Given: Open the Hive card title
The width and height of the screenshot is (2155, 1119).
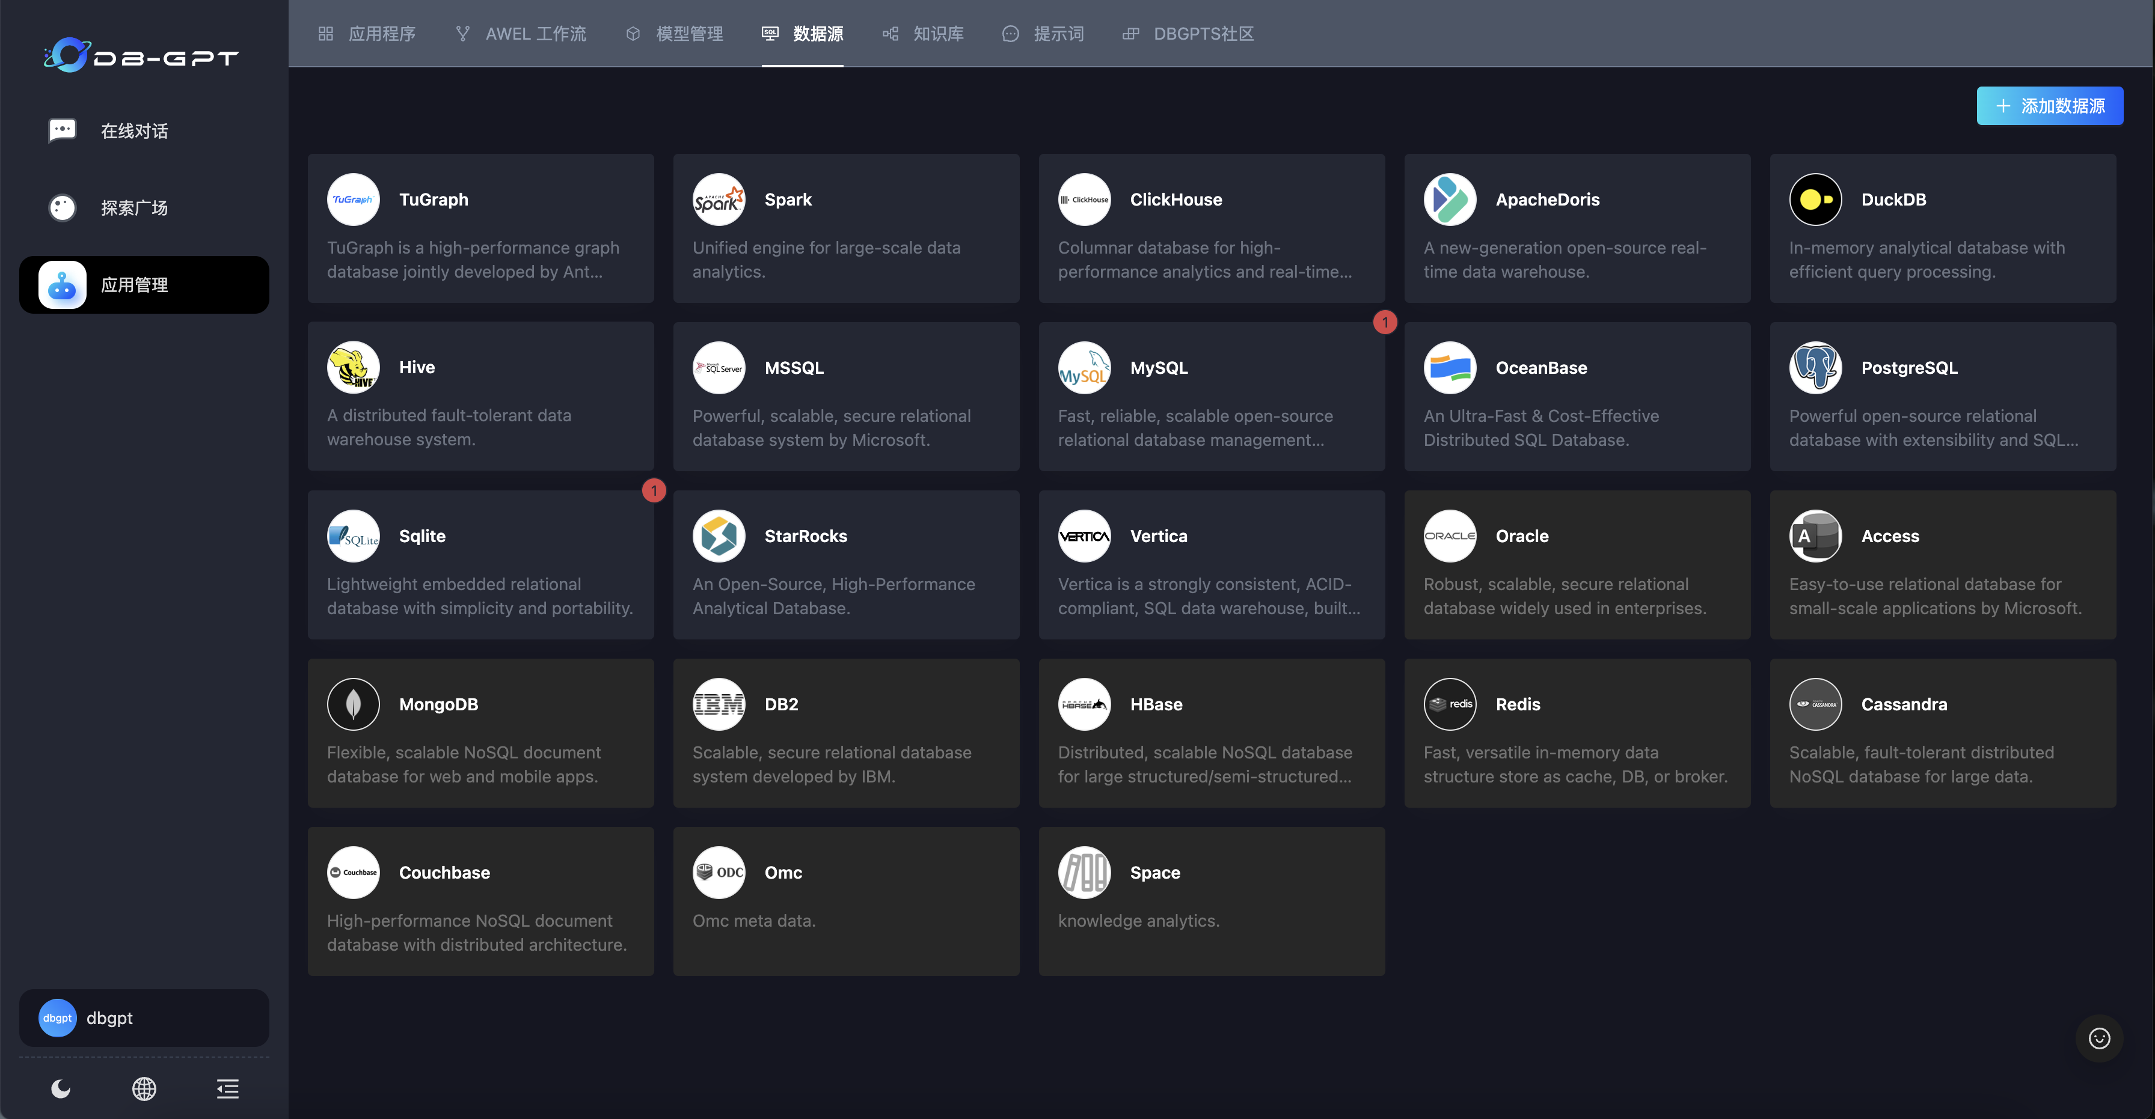Looking at the screenshot, I should 417,367.
